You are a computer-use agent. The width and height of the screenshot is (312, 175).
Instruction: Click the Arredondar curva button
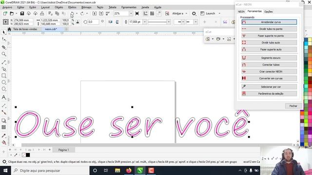[269, 22]
